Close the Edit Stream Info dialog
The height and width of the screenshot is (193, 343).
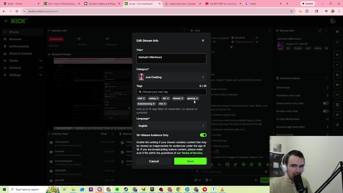(x=203, y=40)
